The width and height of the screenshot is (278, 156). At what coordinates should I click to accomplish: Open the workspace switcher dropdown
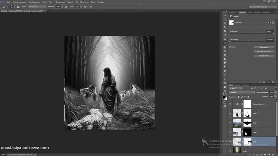pyautogui.click(x=263, y=7)
